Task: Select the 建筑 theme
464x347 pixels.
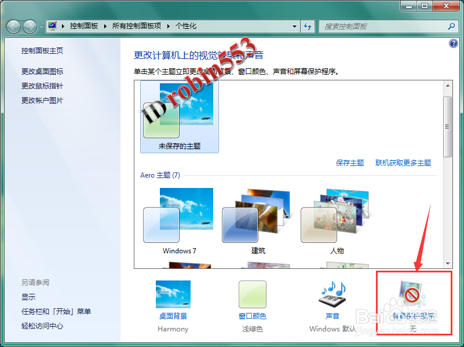Action: coord(258,222)
